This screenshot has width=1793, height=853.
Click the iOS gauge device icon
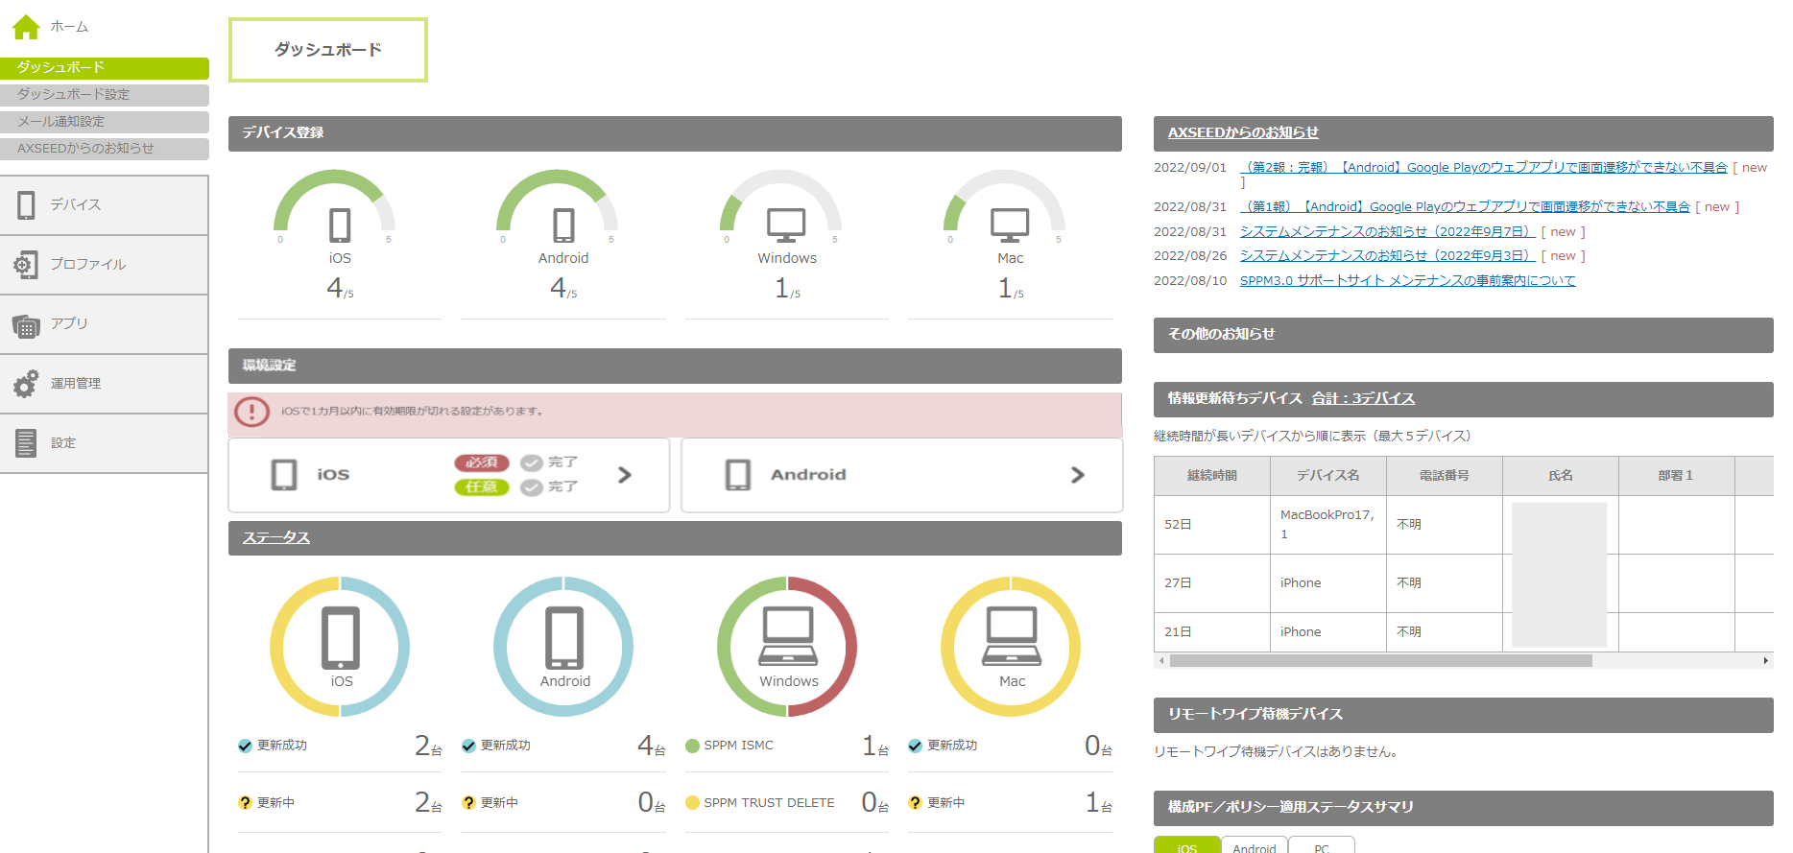[340, 225]
